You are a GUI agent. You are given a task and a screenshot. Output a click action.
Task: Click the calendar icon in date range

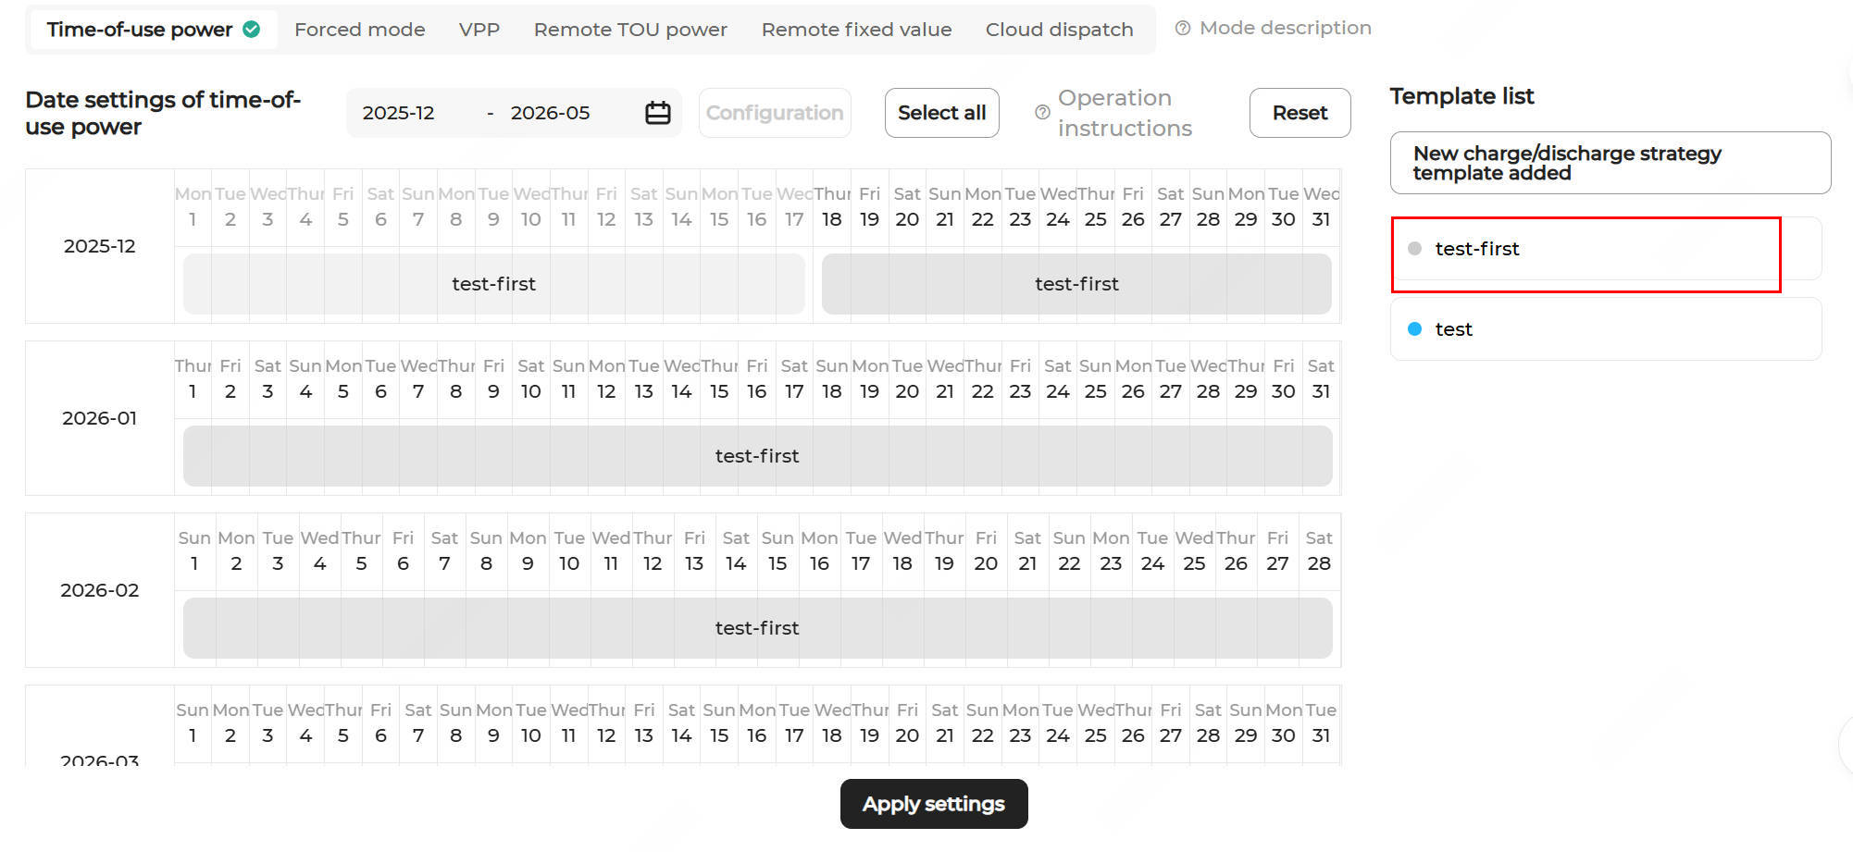coord(657,113)
